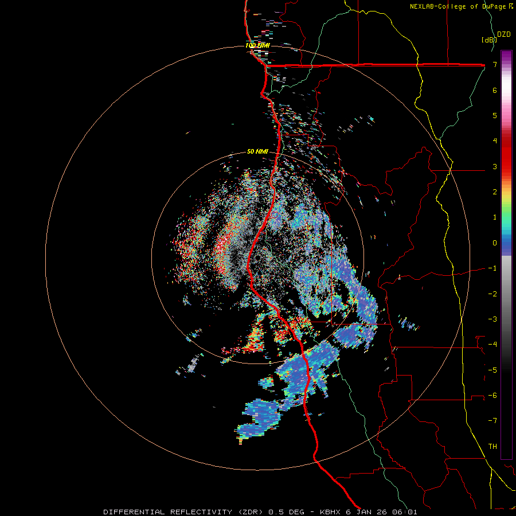Viewport: 516px width, 516px height.
Task: Click the 7 value on the scale
Action: (x=495, y=64)
